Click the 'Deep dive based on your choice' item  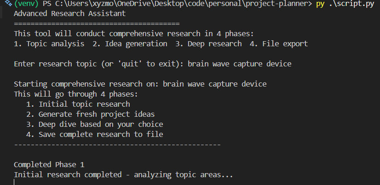[94, 124]
